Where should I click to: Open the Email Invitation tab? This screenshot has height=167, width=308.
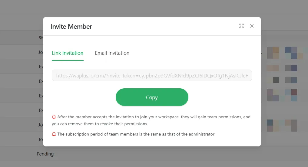click(112, 53)
